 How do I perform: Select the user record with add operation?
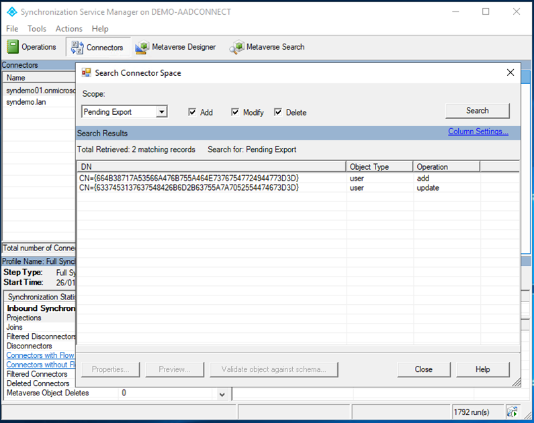tap(189, 179)
